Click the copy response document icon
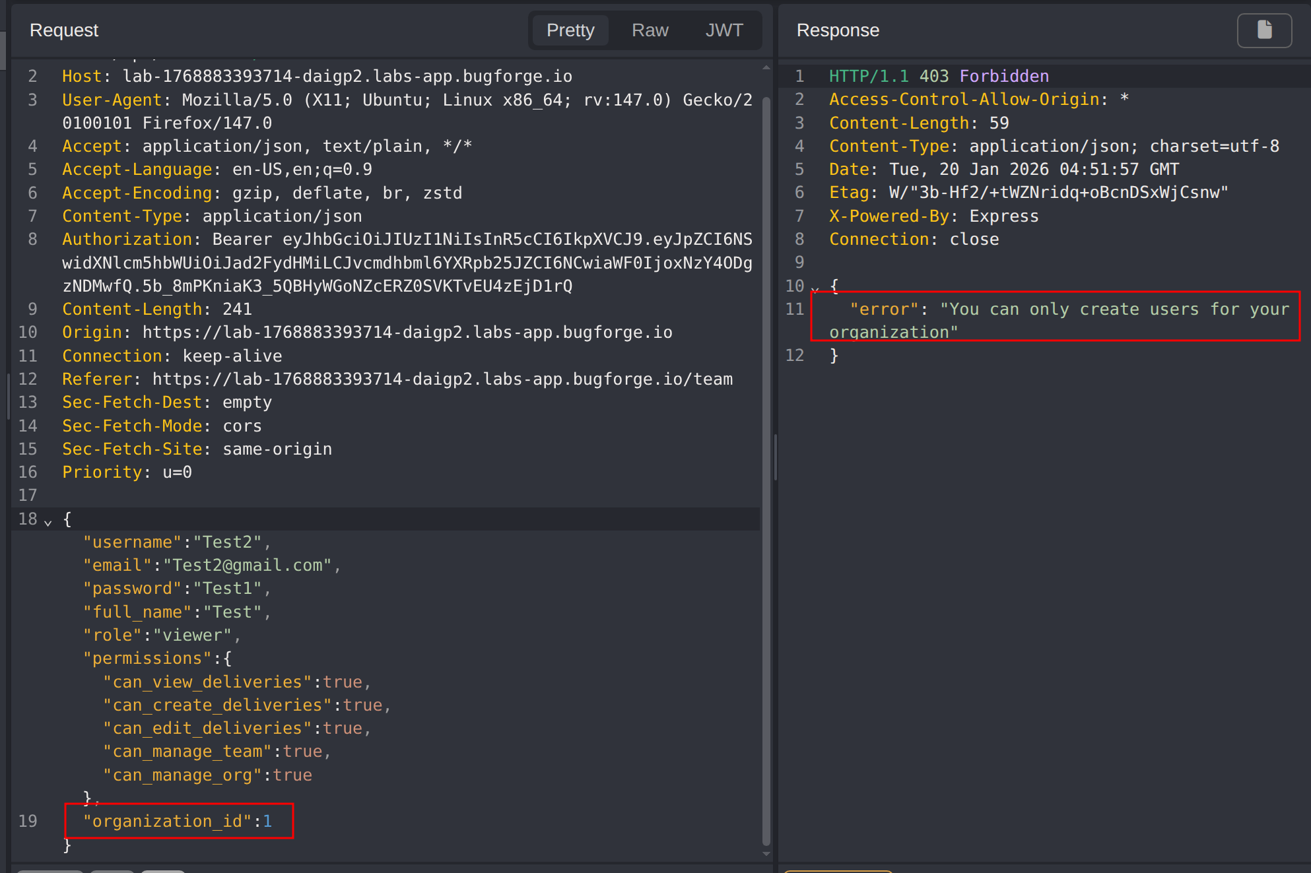1311x873 pixels. point(1263,30)
